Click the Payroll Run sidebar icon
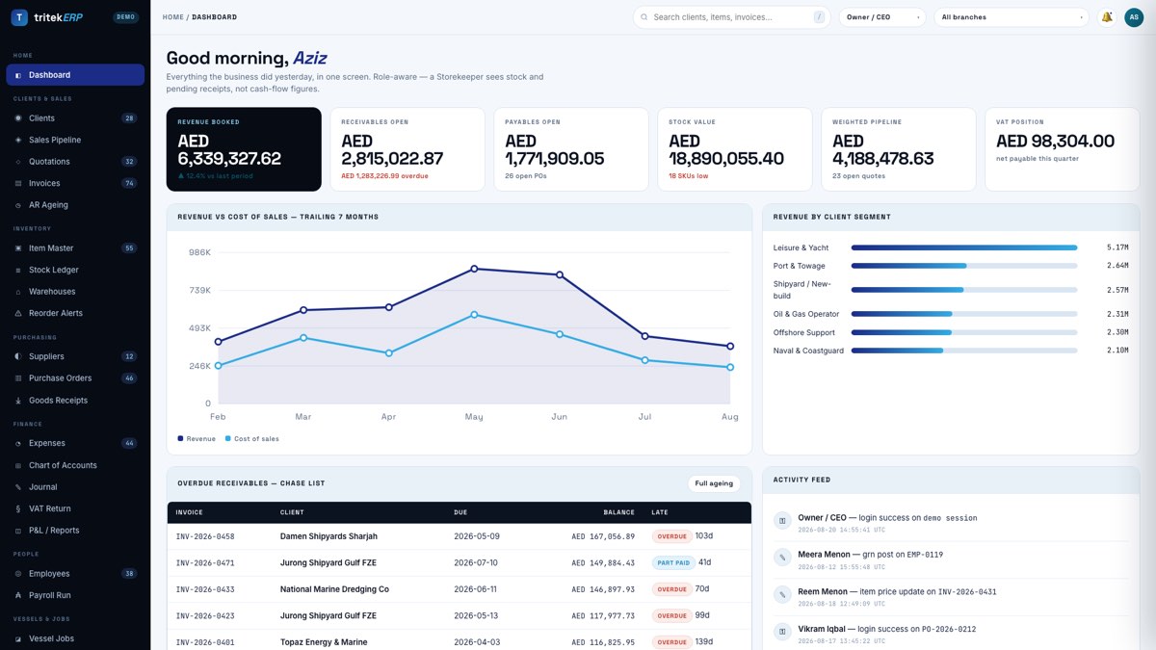Image resolution: width=1156 pixels, height=650 pixels. click(x=18, y=595)
